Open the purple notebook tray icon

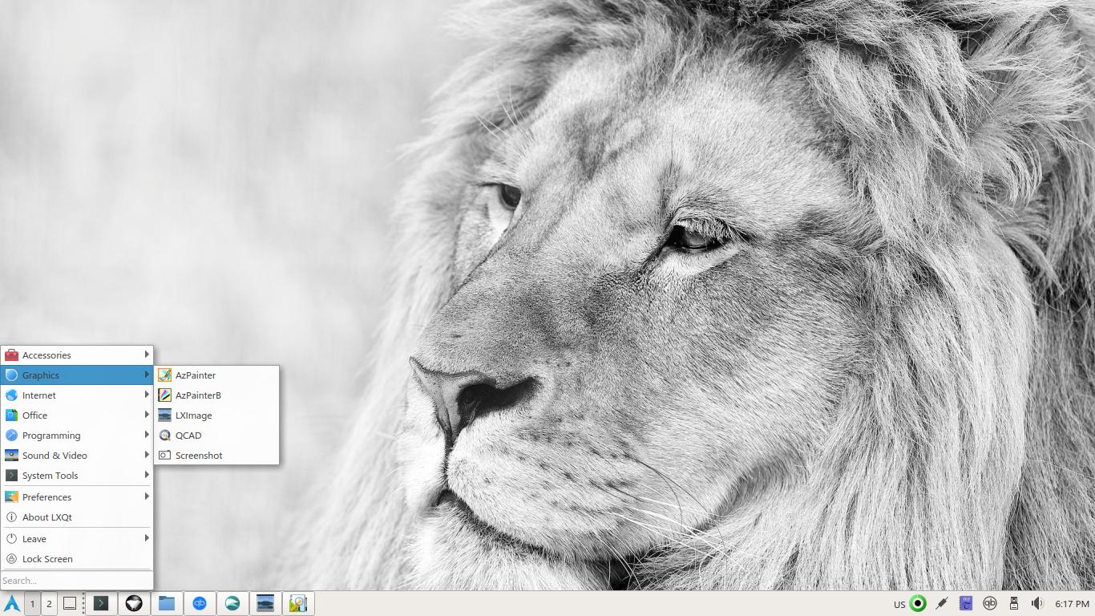click(966, 604)
